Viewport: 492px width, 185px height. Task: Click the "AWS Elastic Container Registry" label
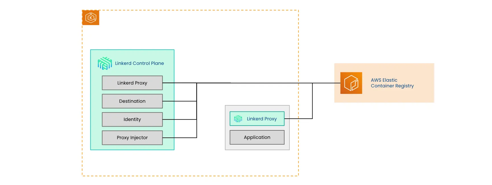(392, 83)
